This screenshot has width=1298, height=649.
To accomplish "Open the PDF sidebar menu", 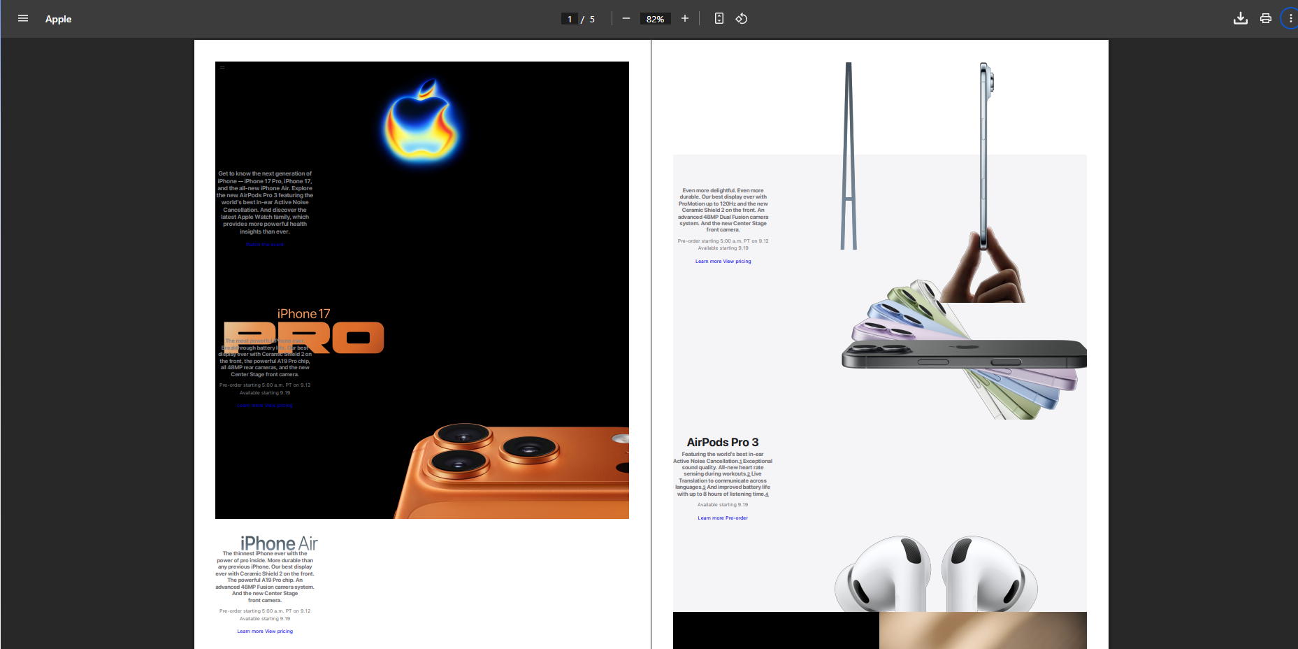I will pyautogui.click(x=23, y=19).
